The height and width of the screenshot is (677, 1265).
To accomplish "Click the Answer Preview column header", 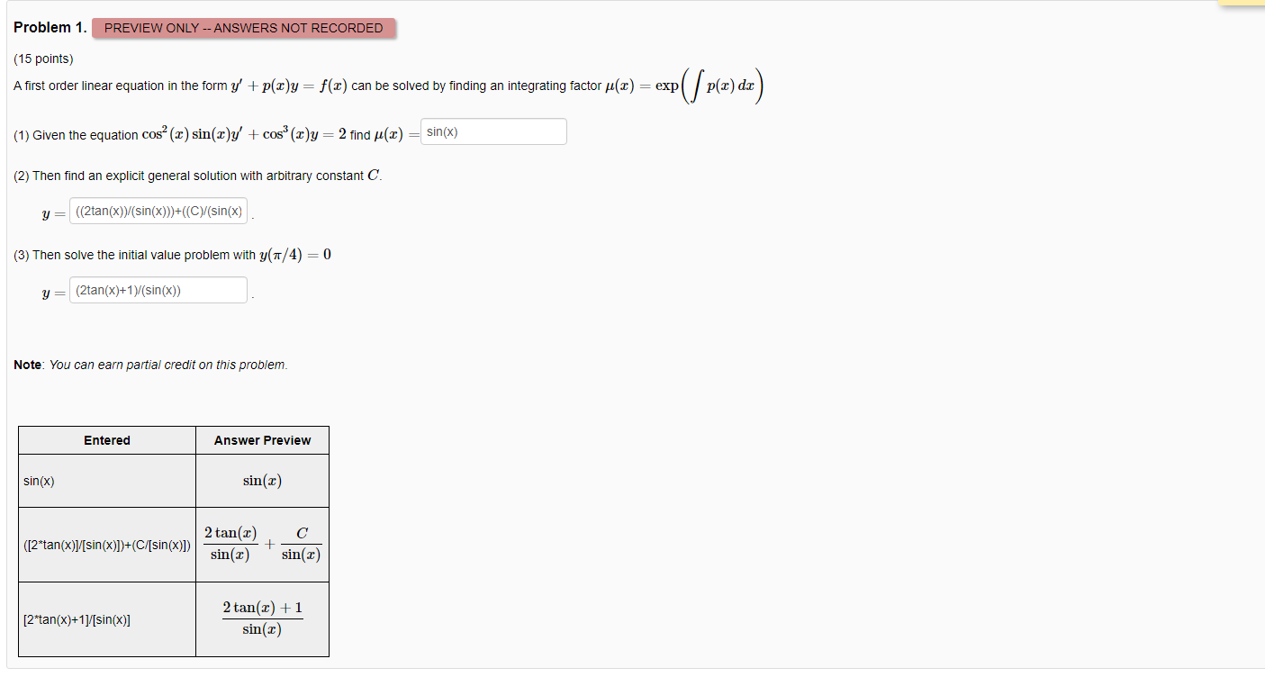I will point(261,440).
